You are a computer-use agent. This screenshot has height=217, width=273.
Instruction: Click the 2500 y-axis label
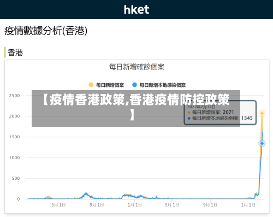tap(14, 96)
